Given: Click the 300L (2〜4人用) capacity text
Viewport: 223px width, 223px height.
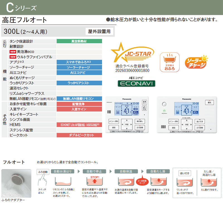Looking at the screenshot, I should point(25,31).
